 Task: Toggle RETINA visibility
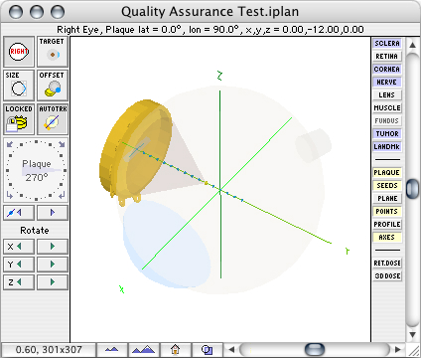point(387,57)
